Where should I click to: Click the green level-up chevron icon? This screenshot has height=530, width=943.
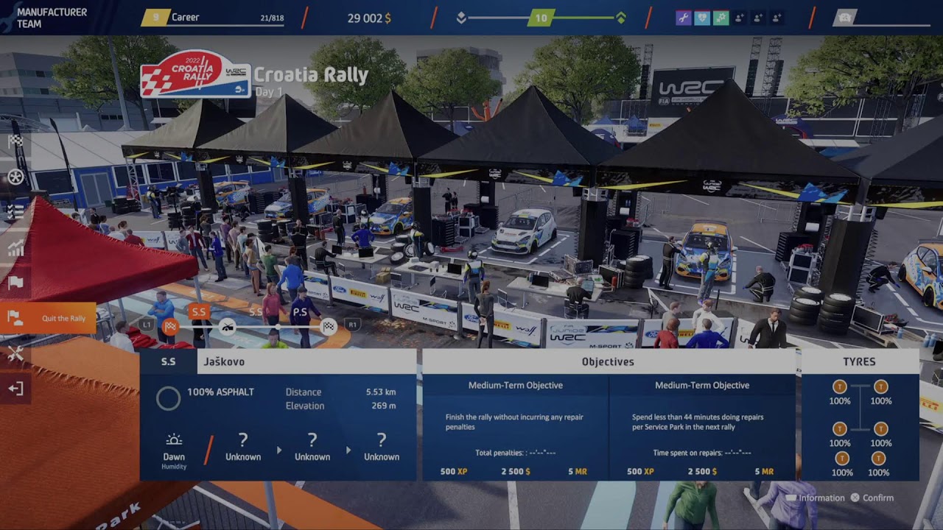(x=621, y=18)
